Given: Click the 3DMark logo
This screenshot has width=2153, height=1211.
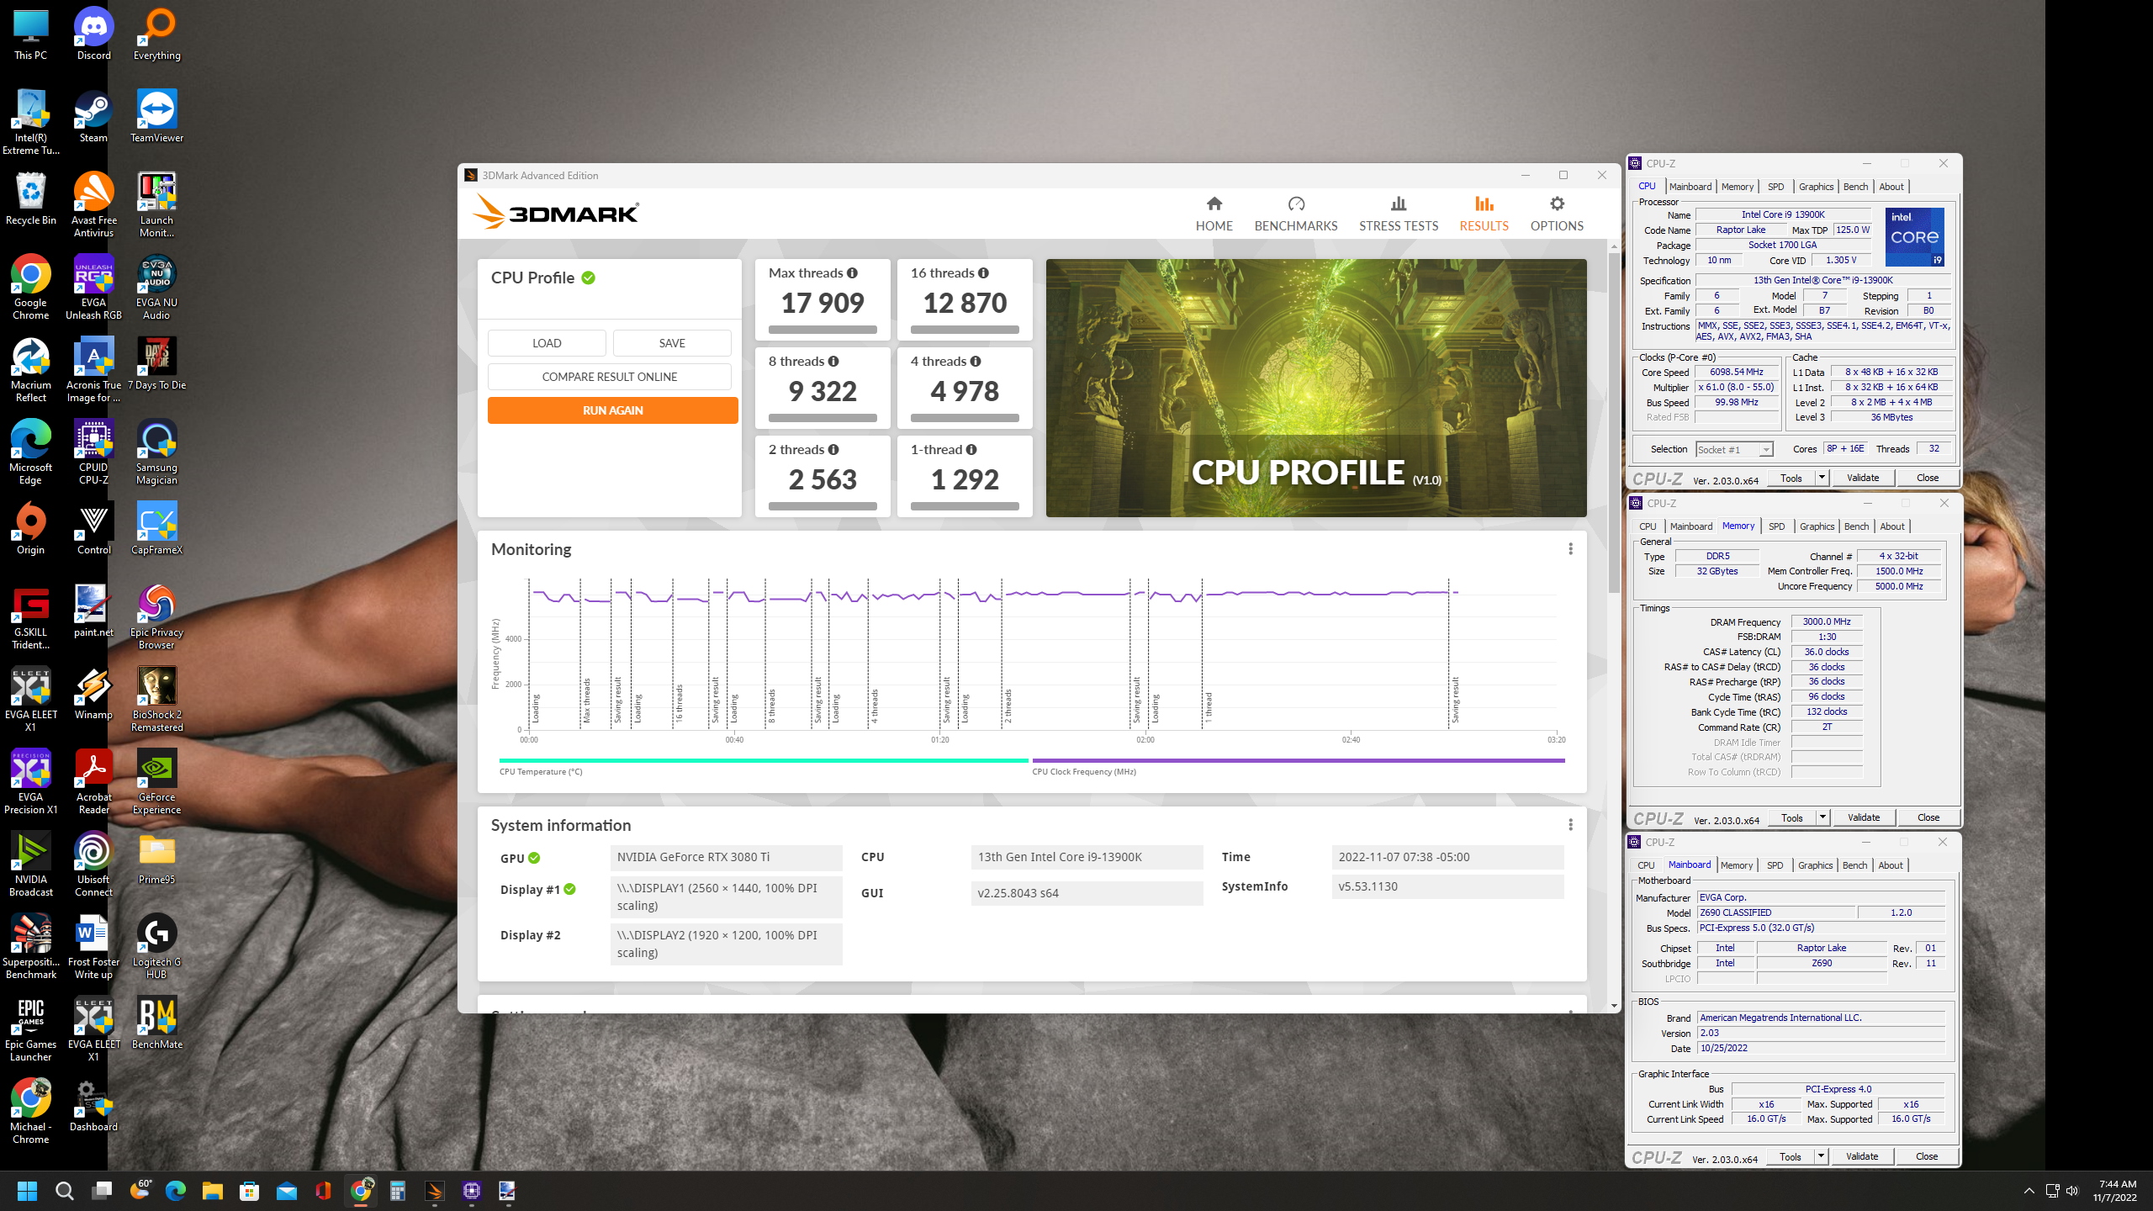Looking at the screenshot, I should point(556,212).
